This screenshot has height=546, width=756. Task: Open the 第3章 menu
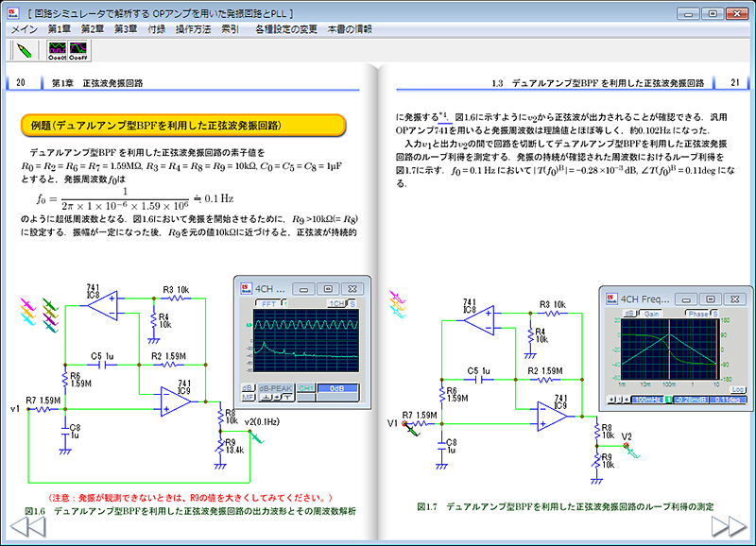[x=126, y=29]
